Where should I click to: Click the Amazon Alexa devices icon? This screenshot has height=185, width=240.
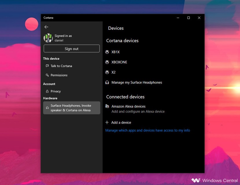click(x=107, y=106)
